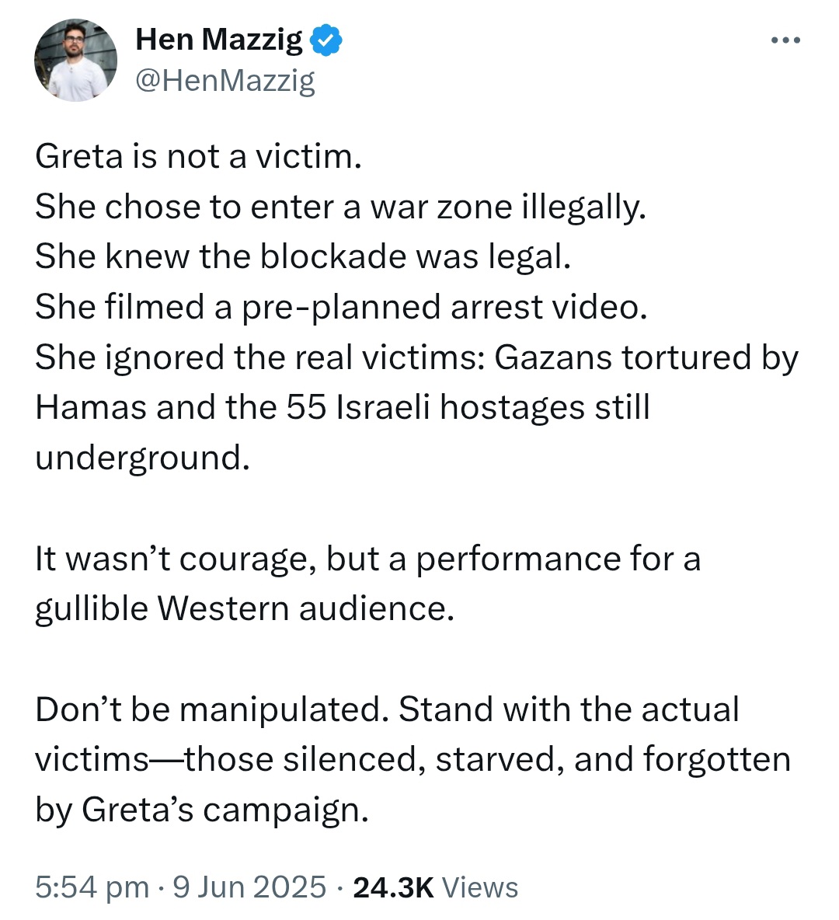Viewport: 839px width, 920px height.
Task: Open Hen Mazzig's profile picture
Action: pyautogui.click(x=75, y=60)
